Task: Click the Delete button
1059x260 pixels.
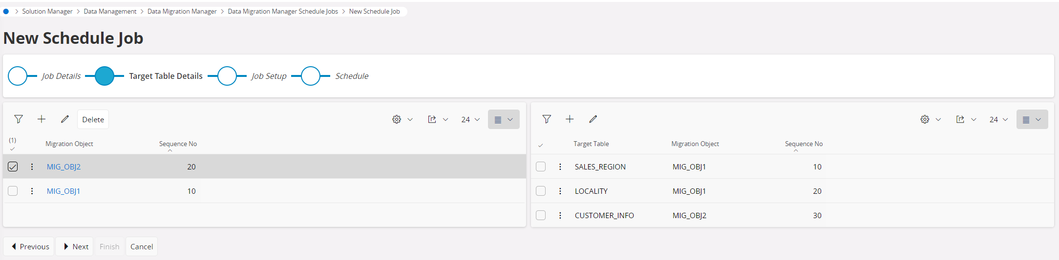Action: 93,119
